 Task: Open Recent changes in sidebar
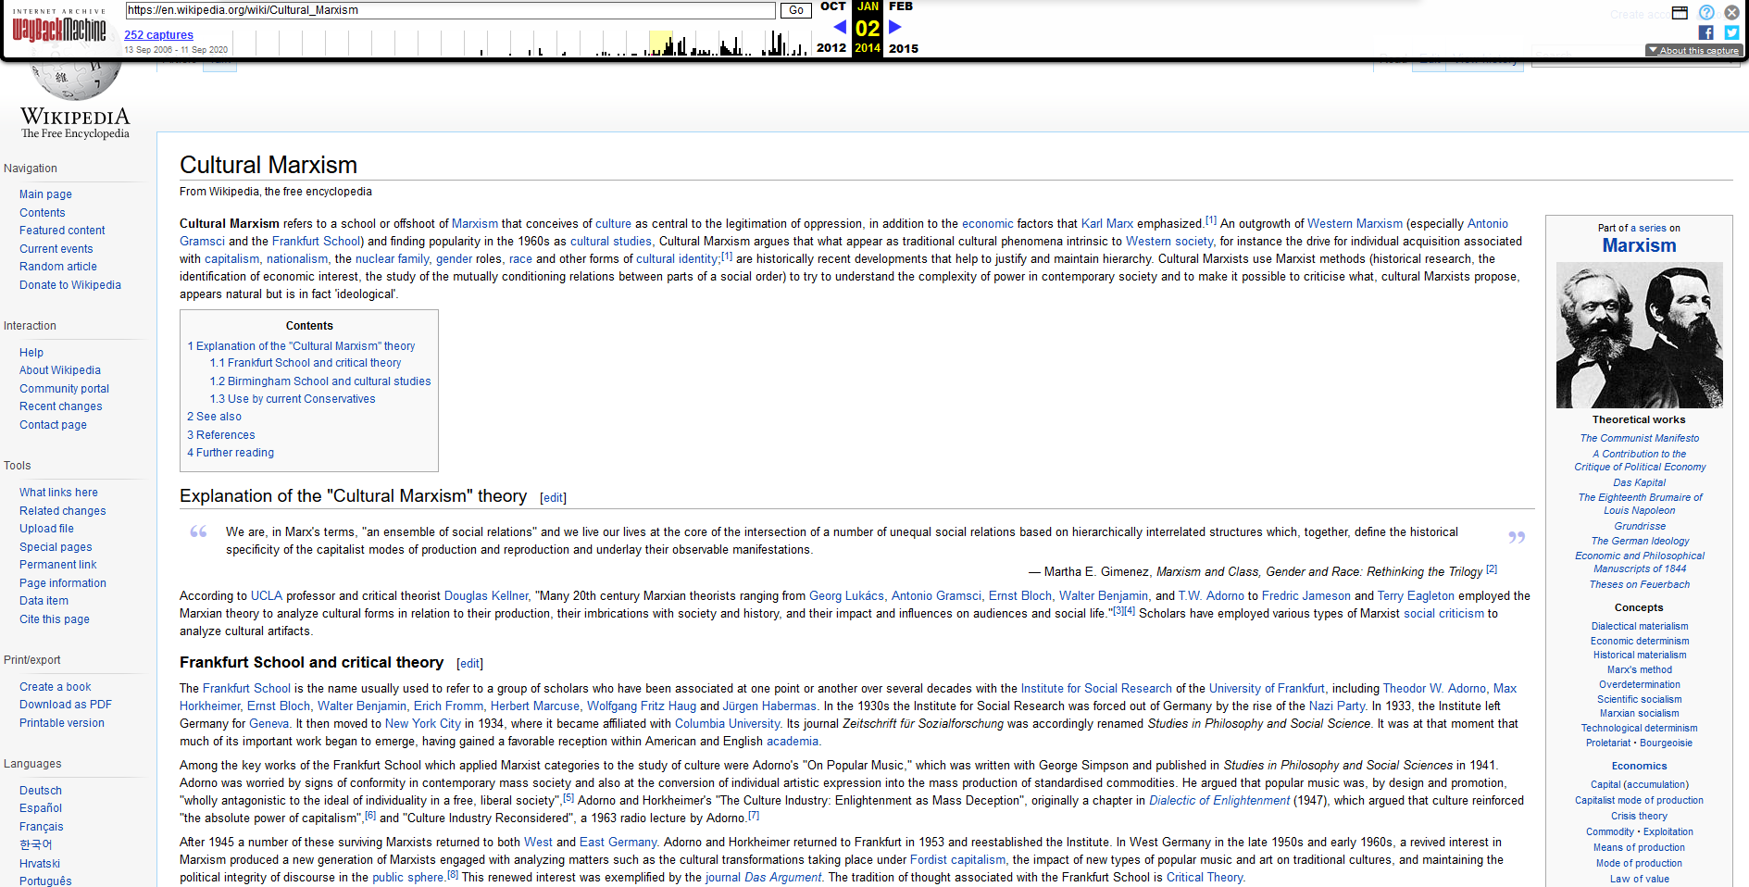61,406
